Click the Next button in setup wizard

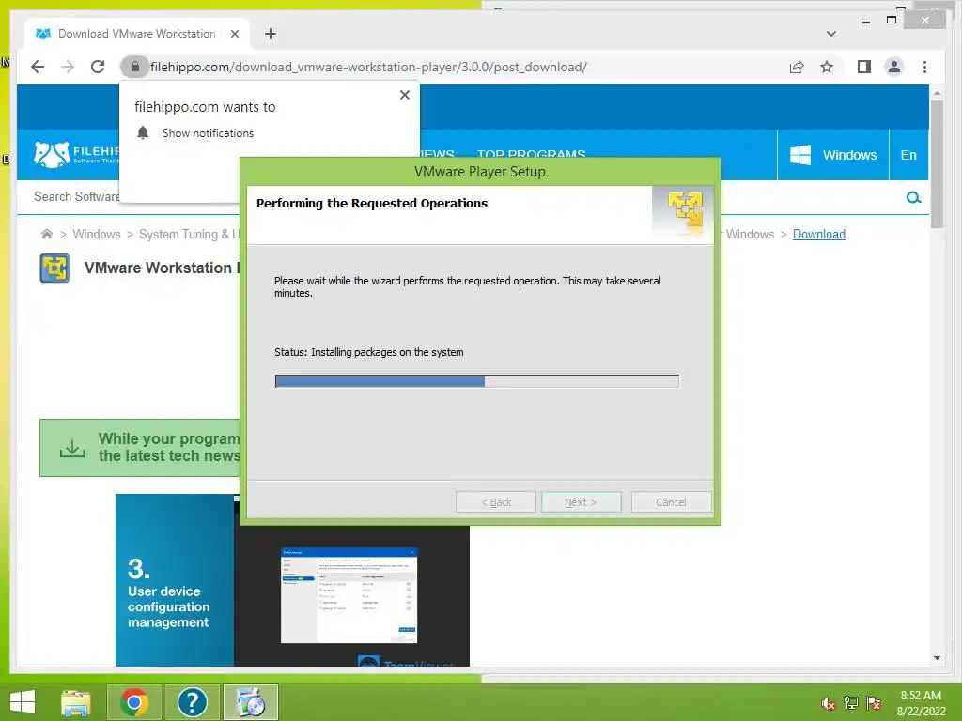click(581, 502)
